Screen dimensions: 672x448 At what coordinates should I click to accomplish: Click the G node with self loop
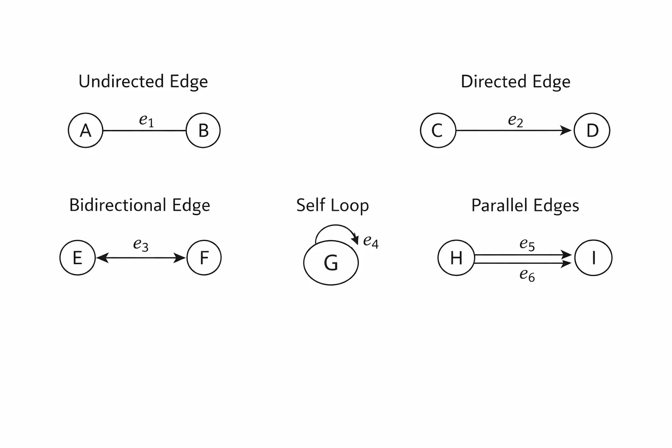pos(331,262)
